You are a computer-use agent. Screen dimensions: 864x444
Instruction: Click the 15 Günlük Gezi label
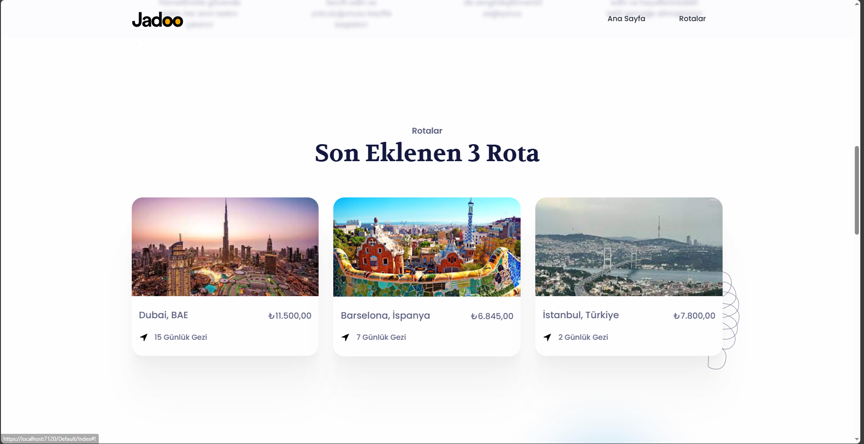180,337
